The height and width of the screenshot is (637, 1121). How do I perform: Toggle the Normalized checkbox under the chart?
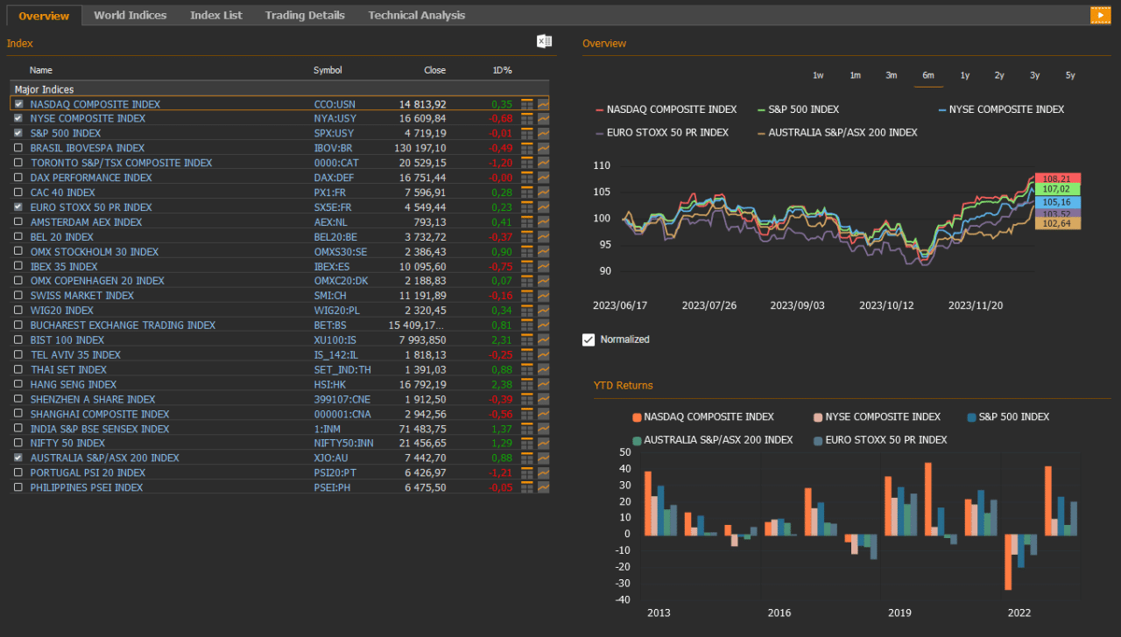[589, 339]
